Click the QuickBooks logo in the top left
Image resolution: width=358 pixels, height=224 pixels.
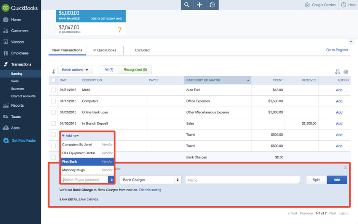(x=19, y=7)
